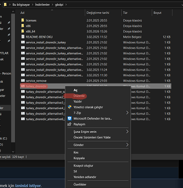Click the README-BENİ OKU text file icon

tap(23, 37)
